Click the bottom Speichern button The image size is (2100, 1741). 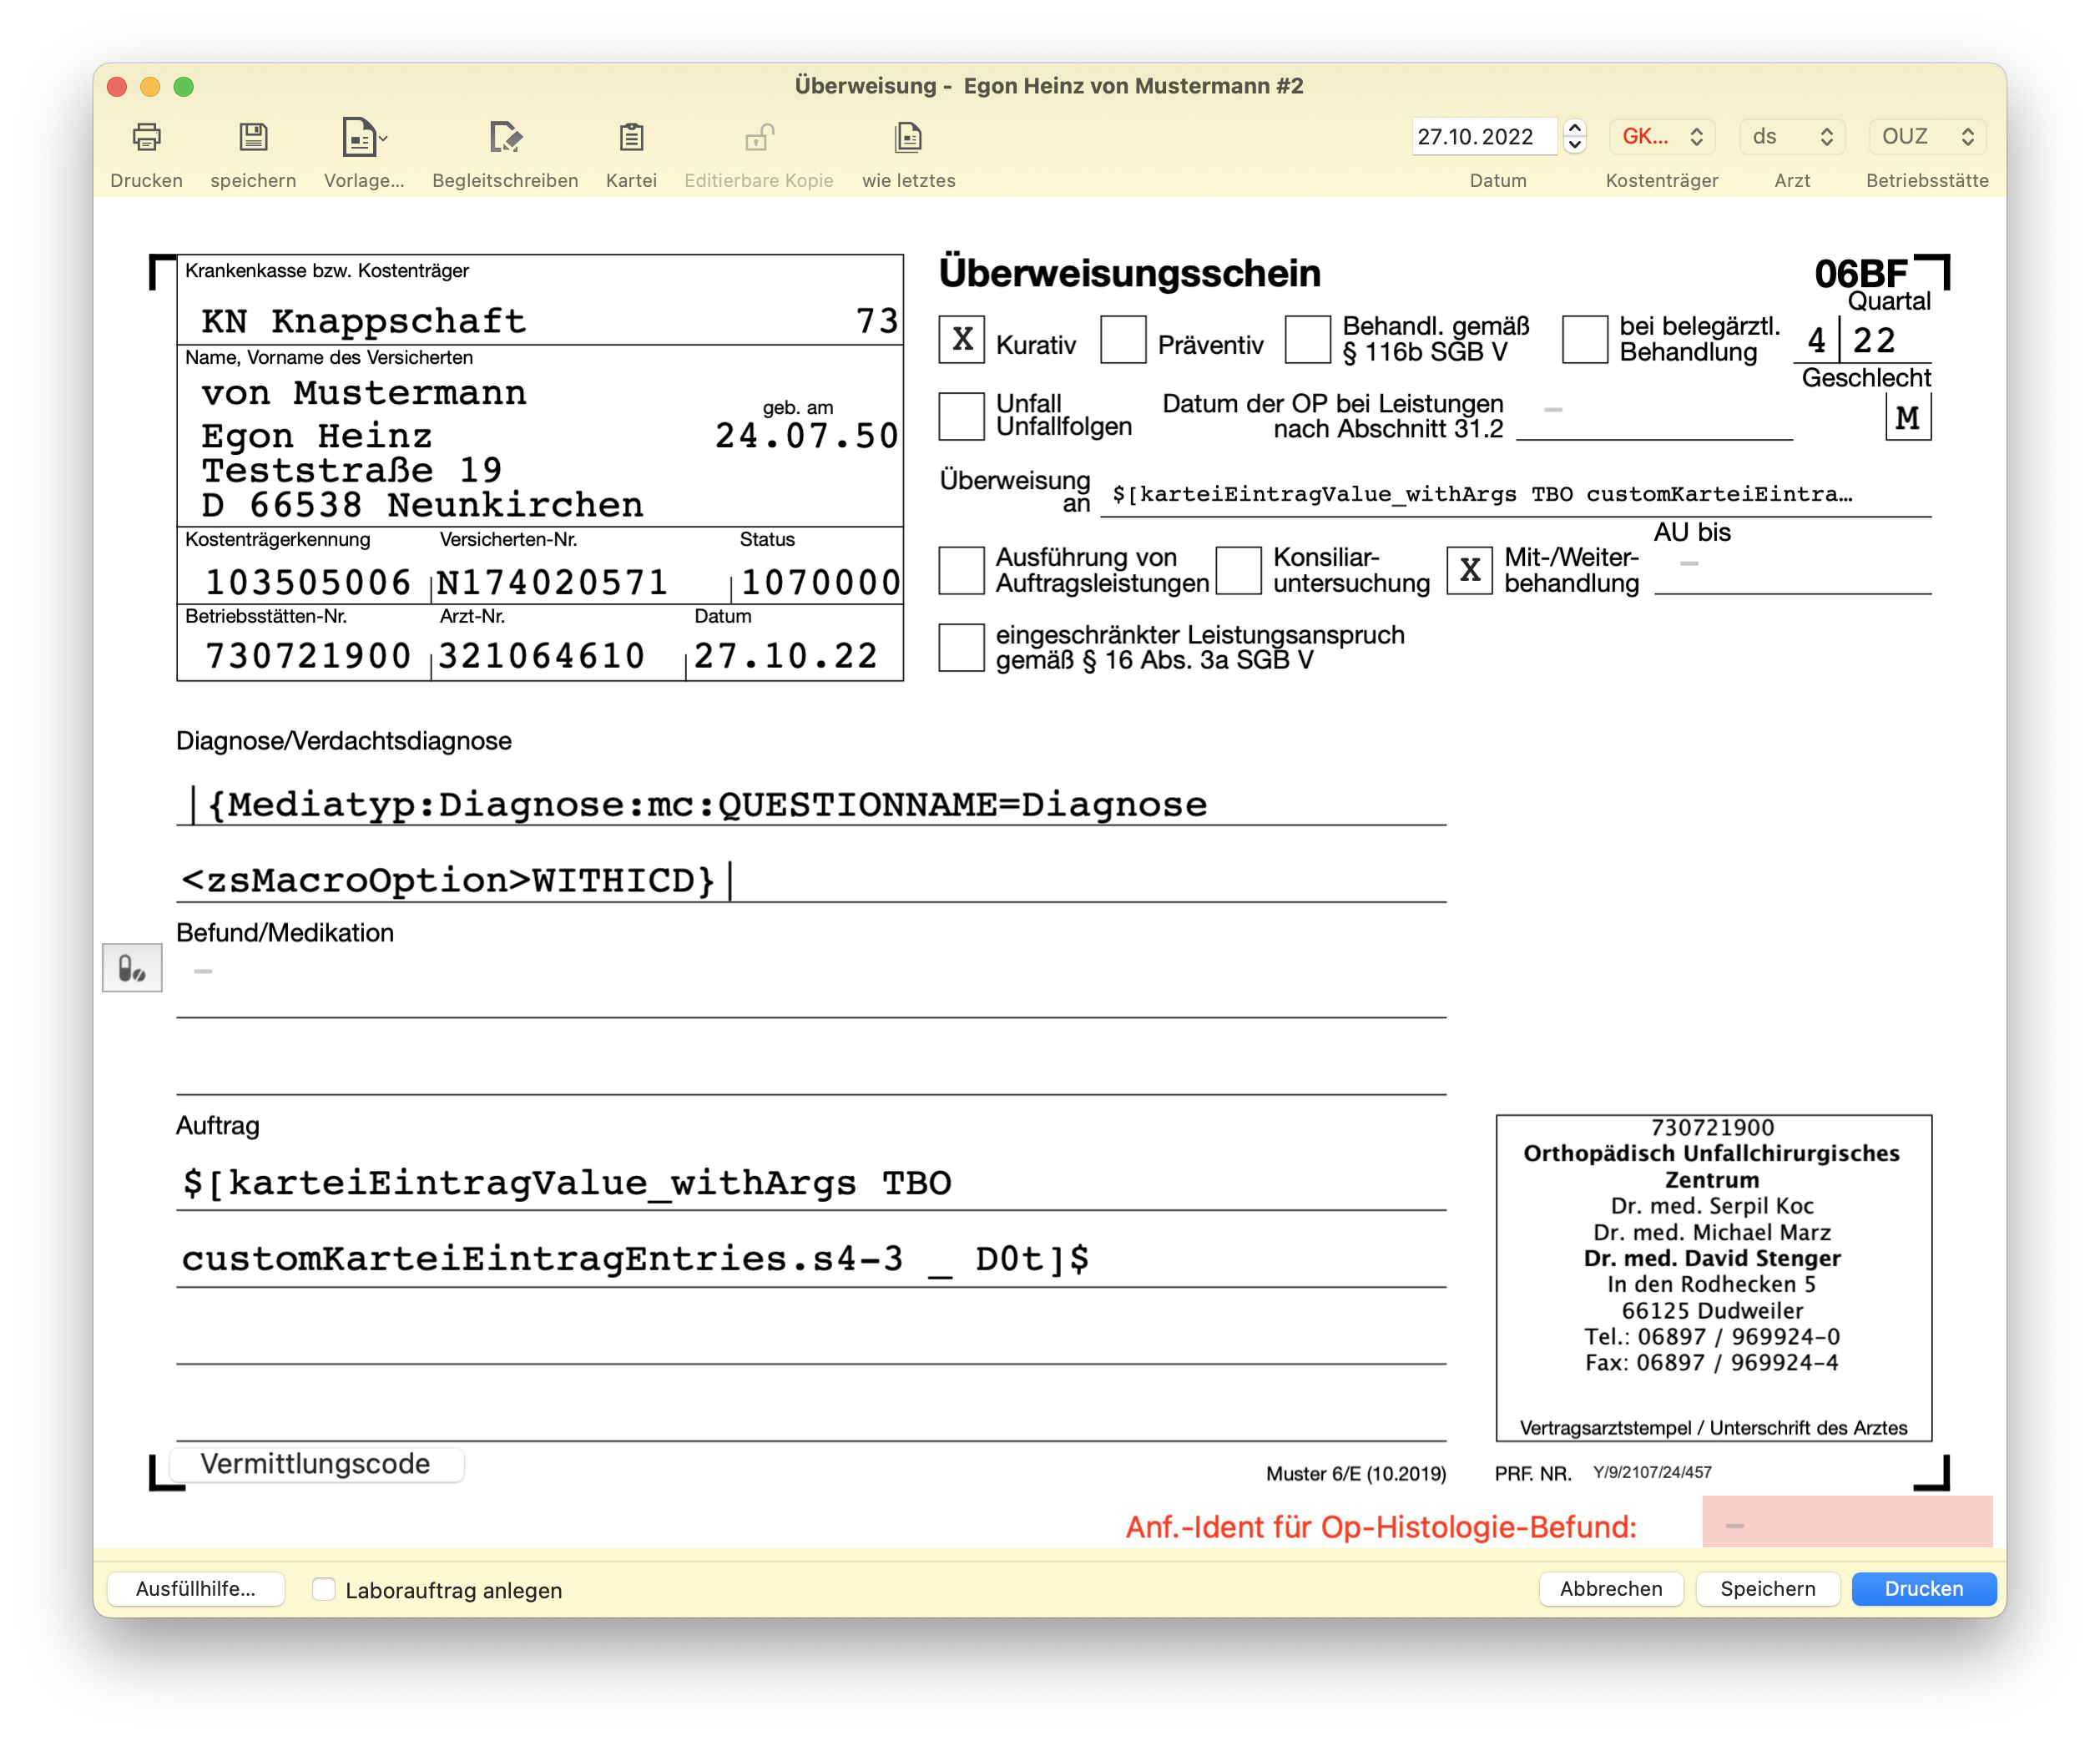[x=1767, y=1589]
